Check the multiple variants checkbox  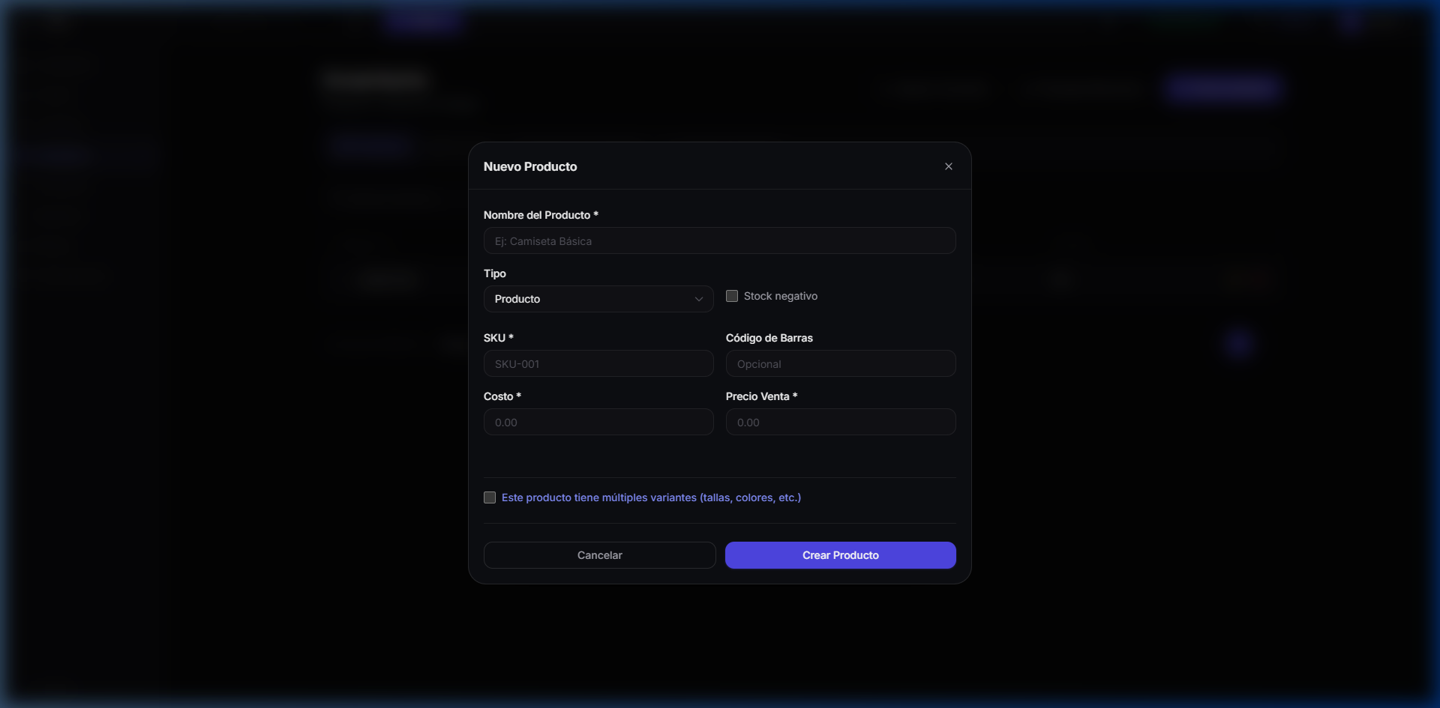click(x=490, y=497)
